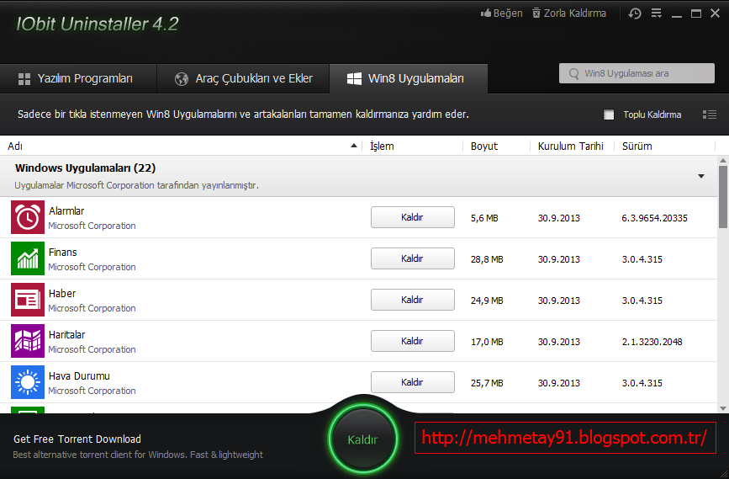The image size is (729, 479).
Task: Sort by Adı column arrow
Action: tap(354, 146)
